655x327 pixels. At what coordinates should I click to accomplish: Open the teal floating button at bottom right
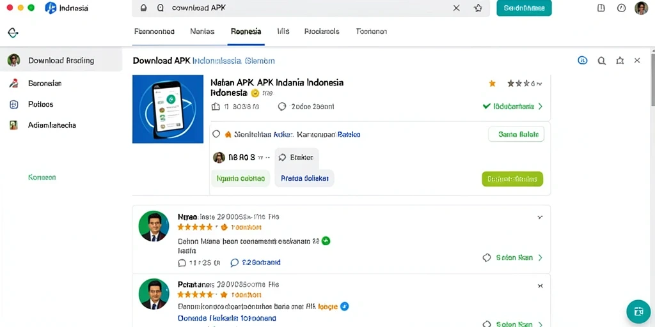[638, 312]
